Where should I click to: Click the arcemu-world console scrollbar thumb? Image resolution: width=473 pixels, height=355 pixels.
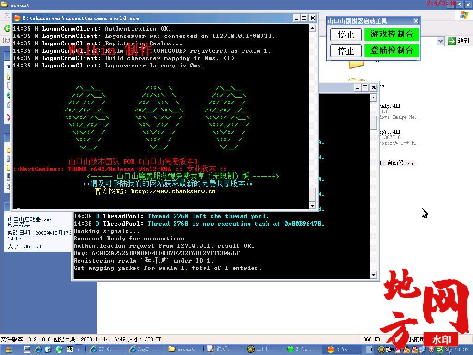(x=312, y=194)
